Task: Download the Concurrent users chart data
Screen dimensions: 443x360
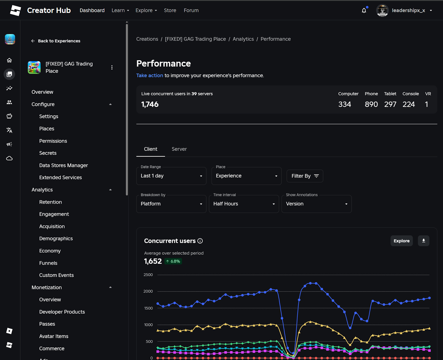Action: pos(423,241)
